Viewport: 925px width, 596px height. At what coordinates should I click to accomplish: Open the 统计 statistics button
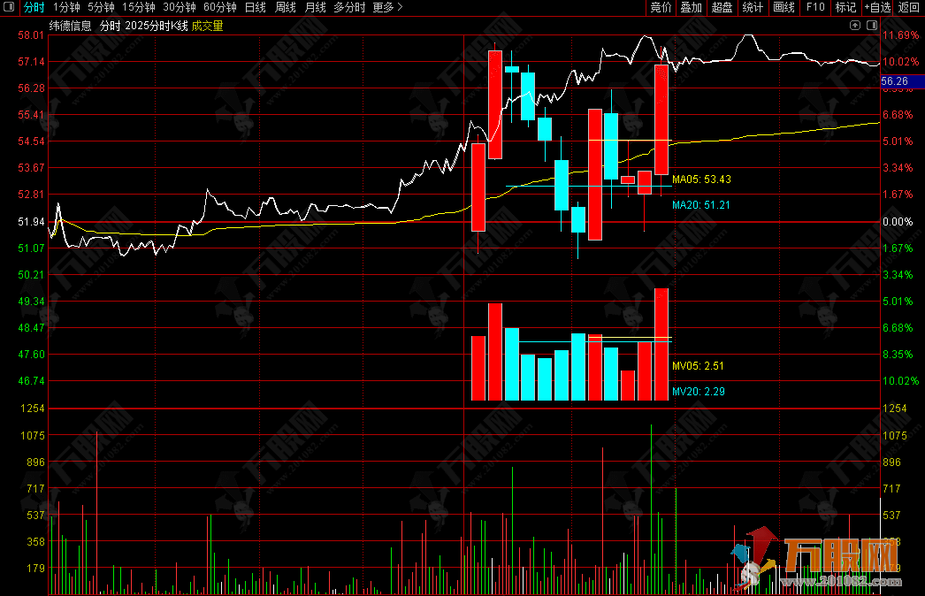point(753,7)
